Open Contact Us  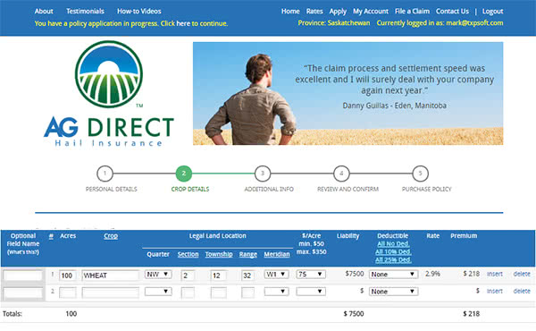(x=452, y=12)
